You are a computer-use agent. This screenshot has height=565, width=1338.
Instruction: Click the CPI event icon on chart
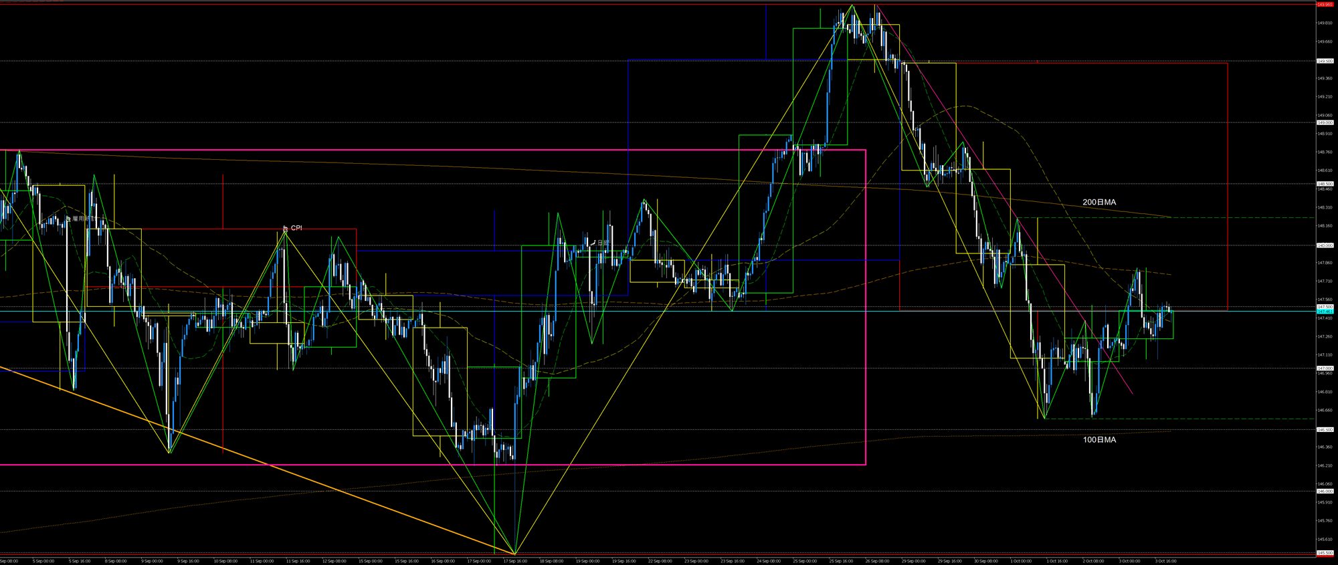286,228
